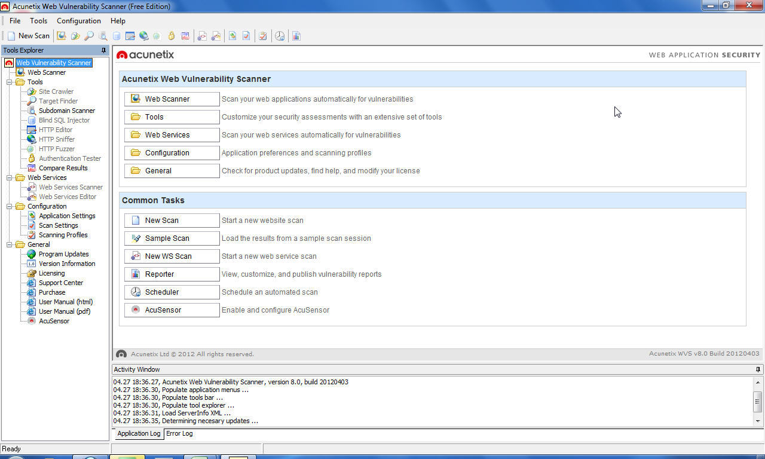This screenshot has height=459, width=765.
Task: Collapse the General tree branch
Action: [9, 244]
